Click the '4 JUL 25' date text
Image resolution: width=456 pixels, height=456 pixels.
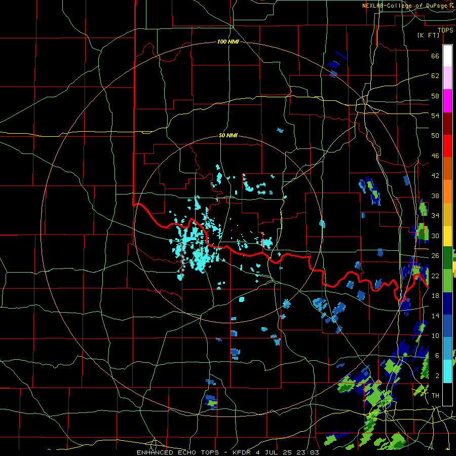coord(275,452)
